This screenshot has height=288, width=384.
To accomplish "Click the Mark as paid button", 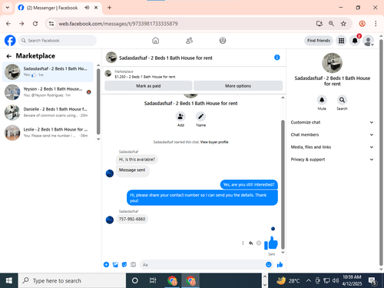I will (148, 86).
